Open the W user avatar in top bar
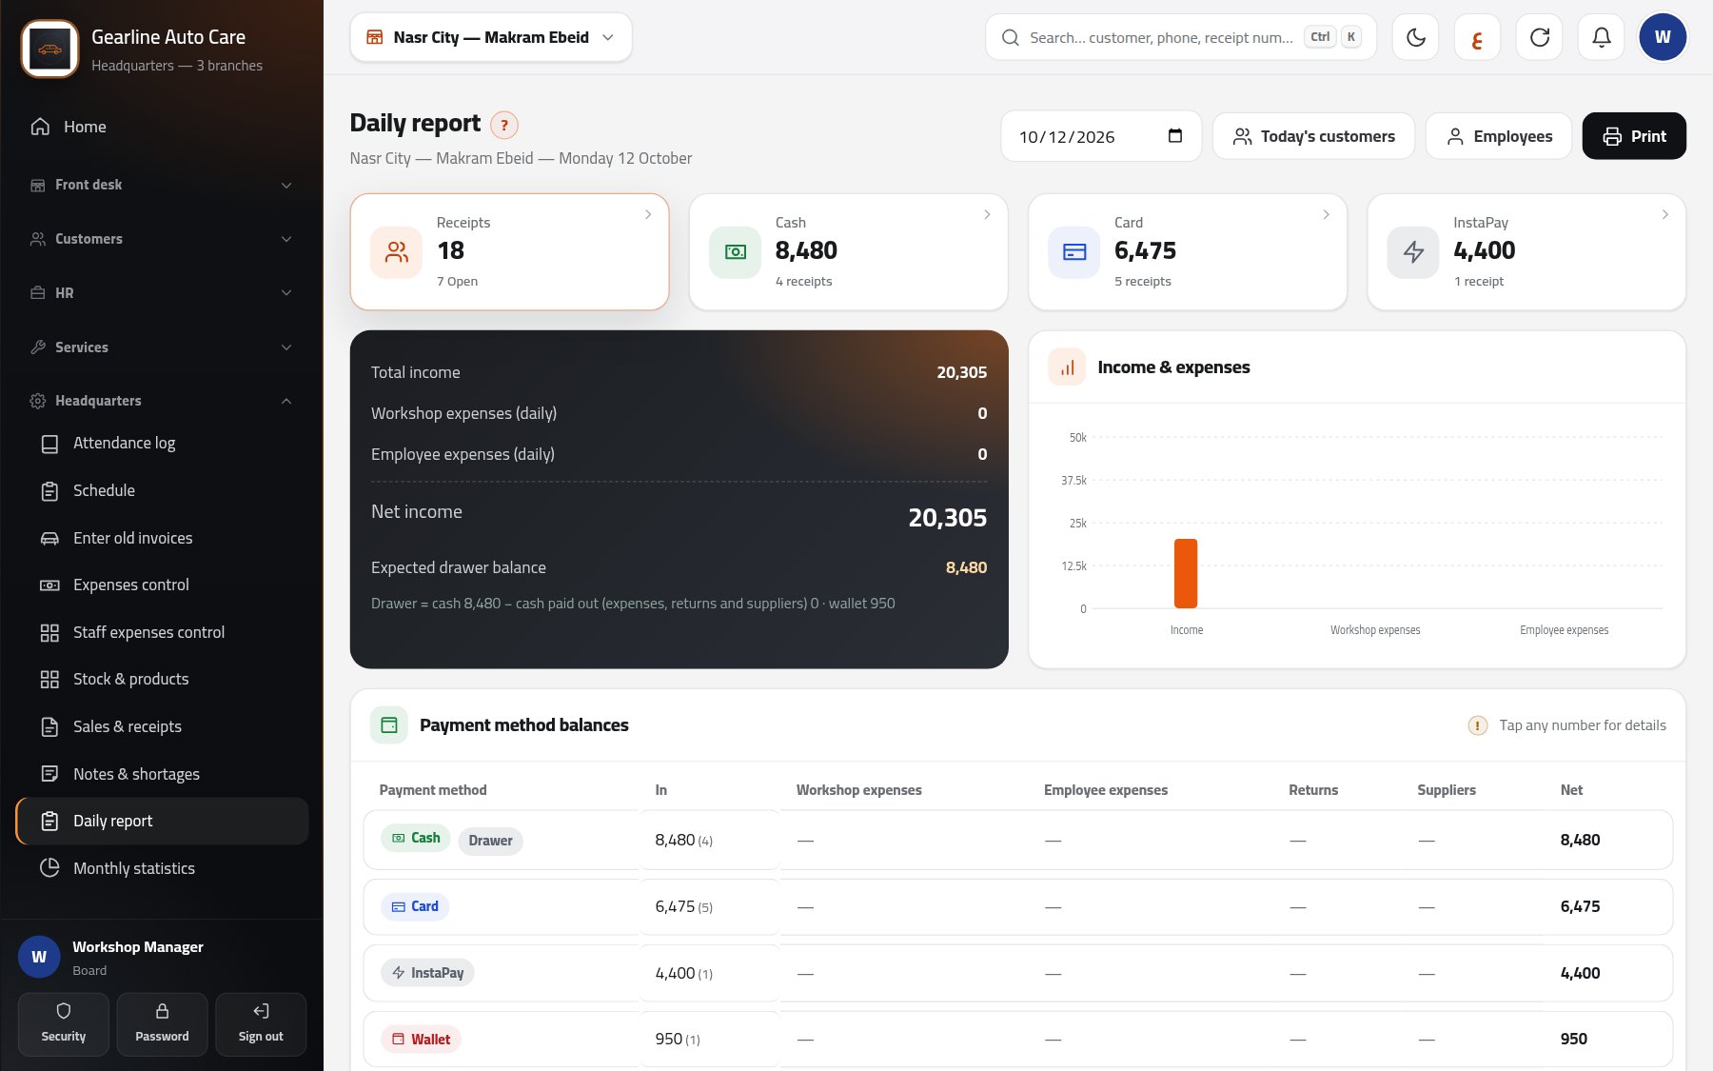 click(1663, 37)
